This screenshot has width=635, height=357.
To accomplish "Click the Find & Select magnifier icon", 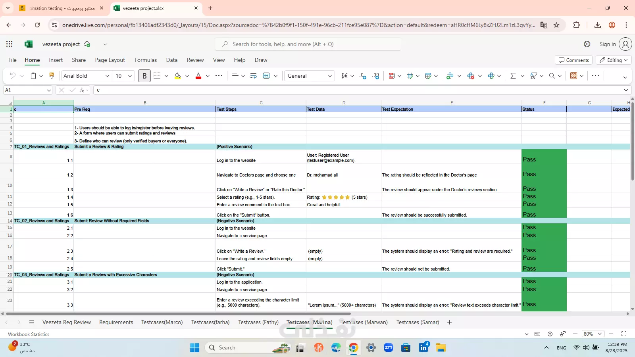I will (x=552, y=76).
